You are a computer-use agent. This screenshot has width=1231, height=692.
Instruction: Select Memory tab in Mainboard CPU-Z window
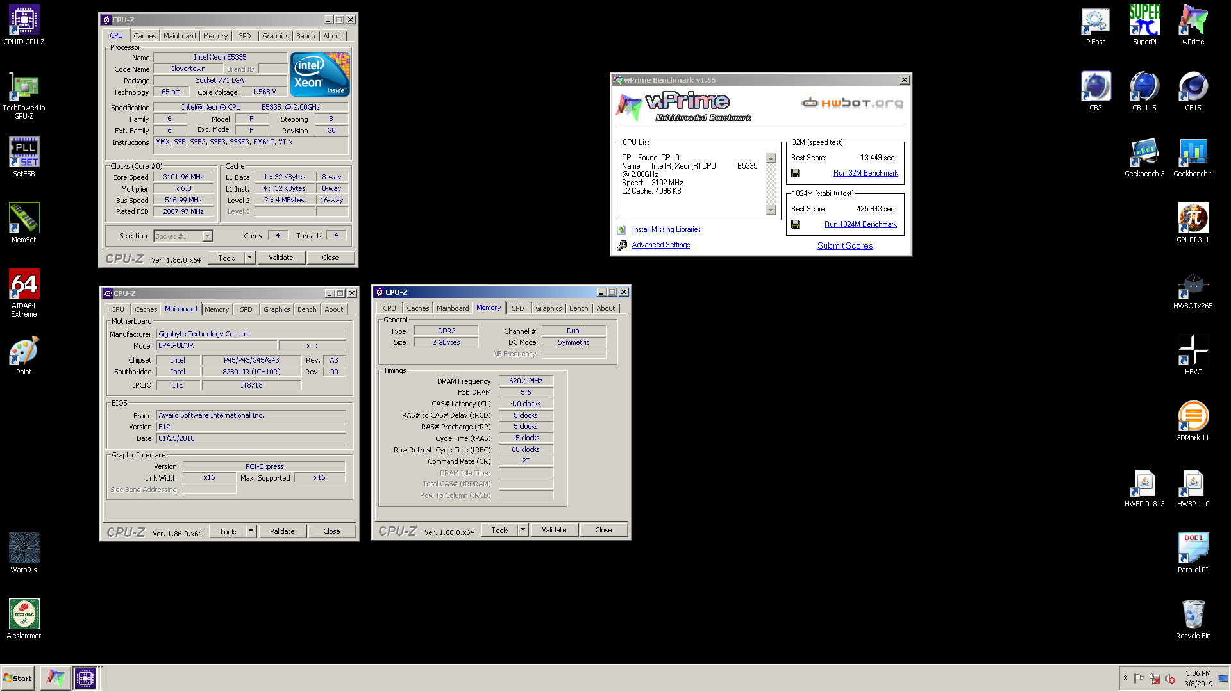[x=217, y=309]
